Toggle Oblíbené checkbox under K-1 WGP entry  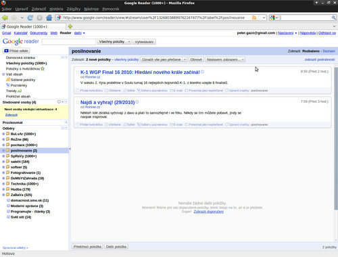[x=113, y=91]
